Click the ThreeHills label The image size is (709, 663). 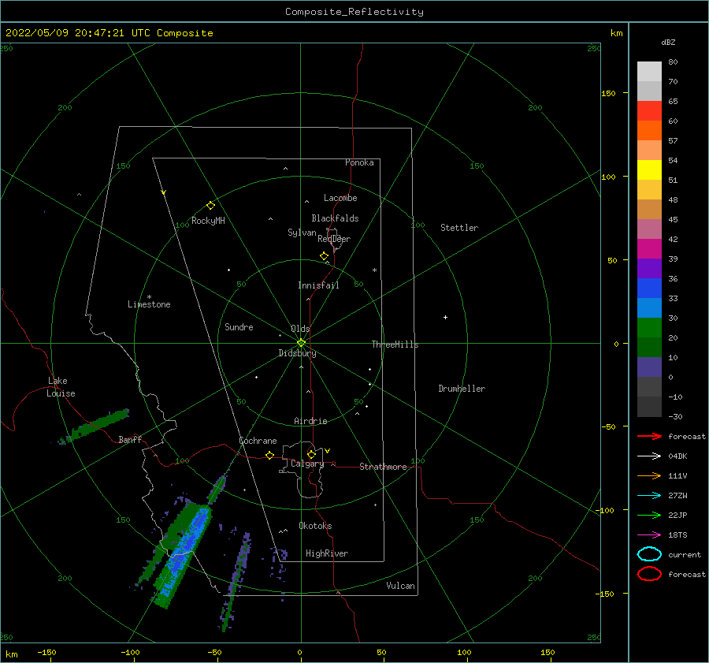(x=395, y=345)
